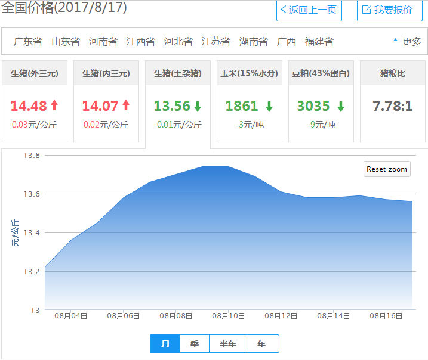Viewport: 428px width, 360px height.
Task: Switch chart range to 季
Action: (x=195, y=344)
